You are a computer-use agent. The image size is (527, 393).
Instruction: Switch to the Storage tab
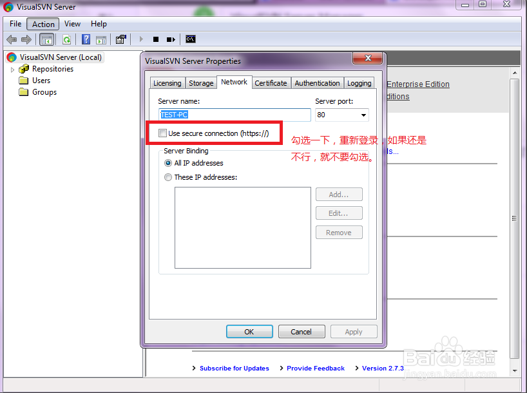point(201,83)
